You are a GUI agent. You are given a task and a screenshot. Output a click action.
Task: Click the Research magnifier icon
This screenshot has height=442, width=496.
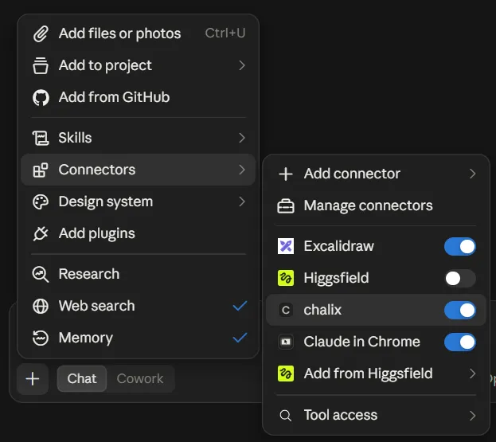click(x=41, y=274)
